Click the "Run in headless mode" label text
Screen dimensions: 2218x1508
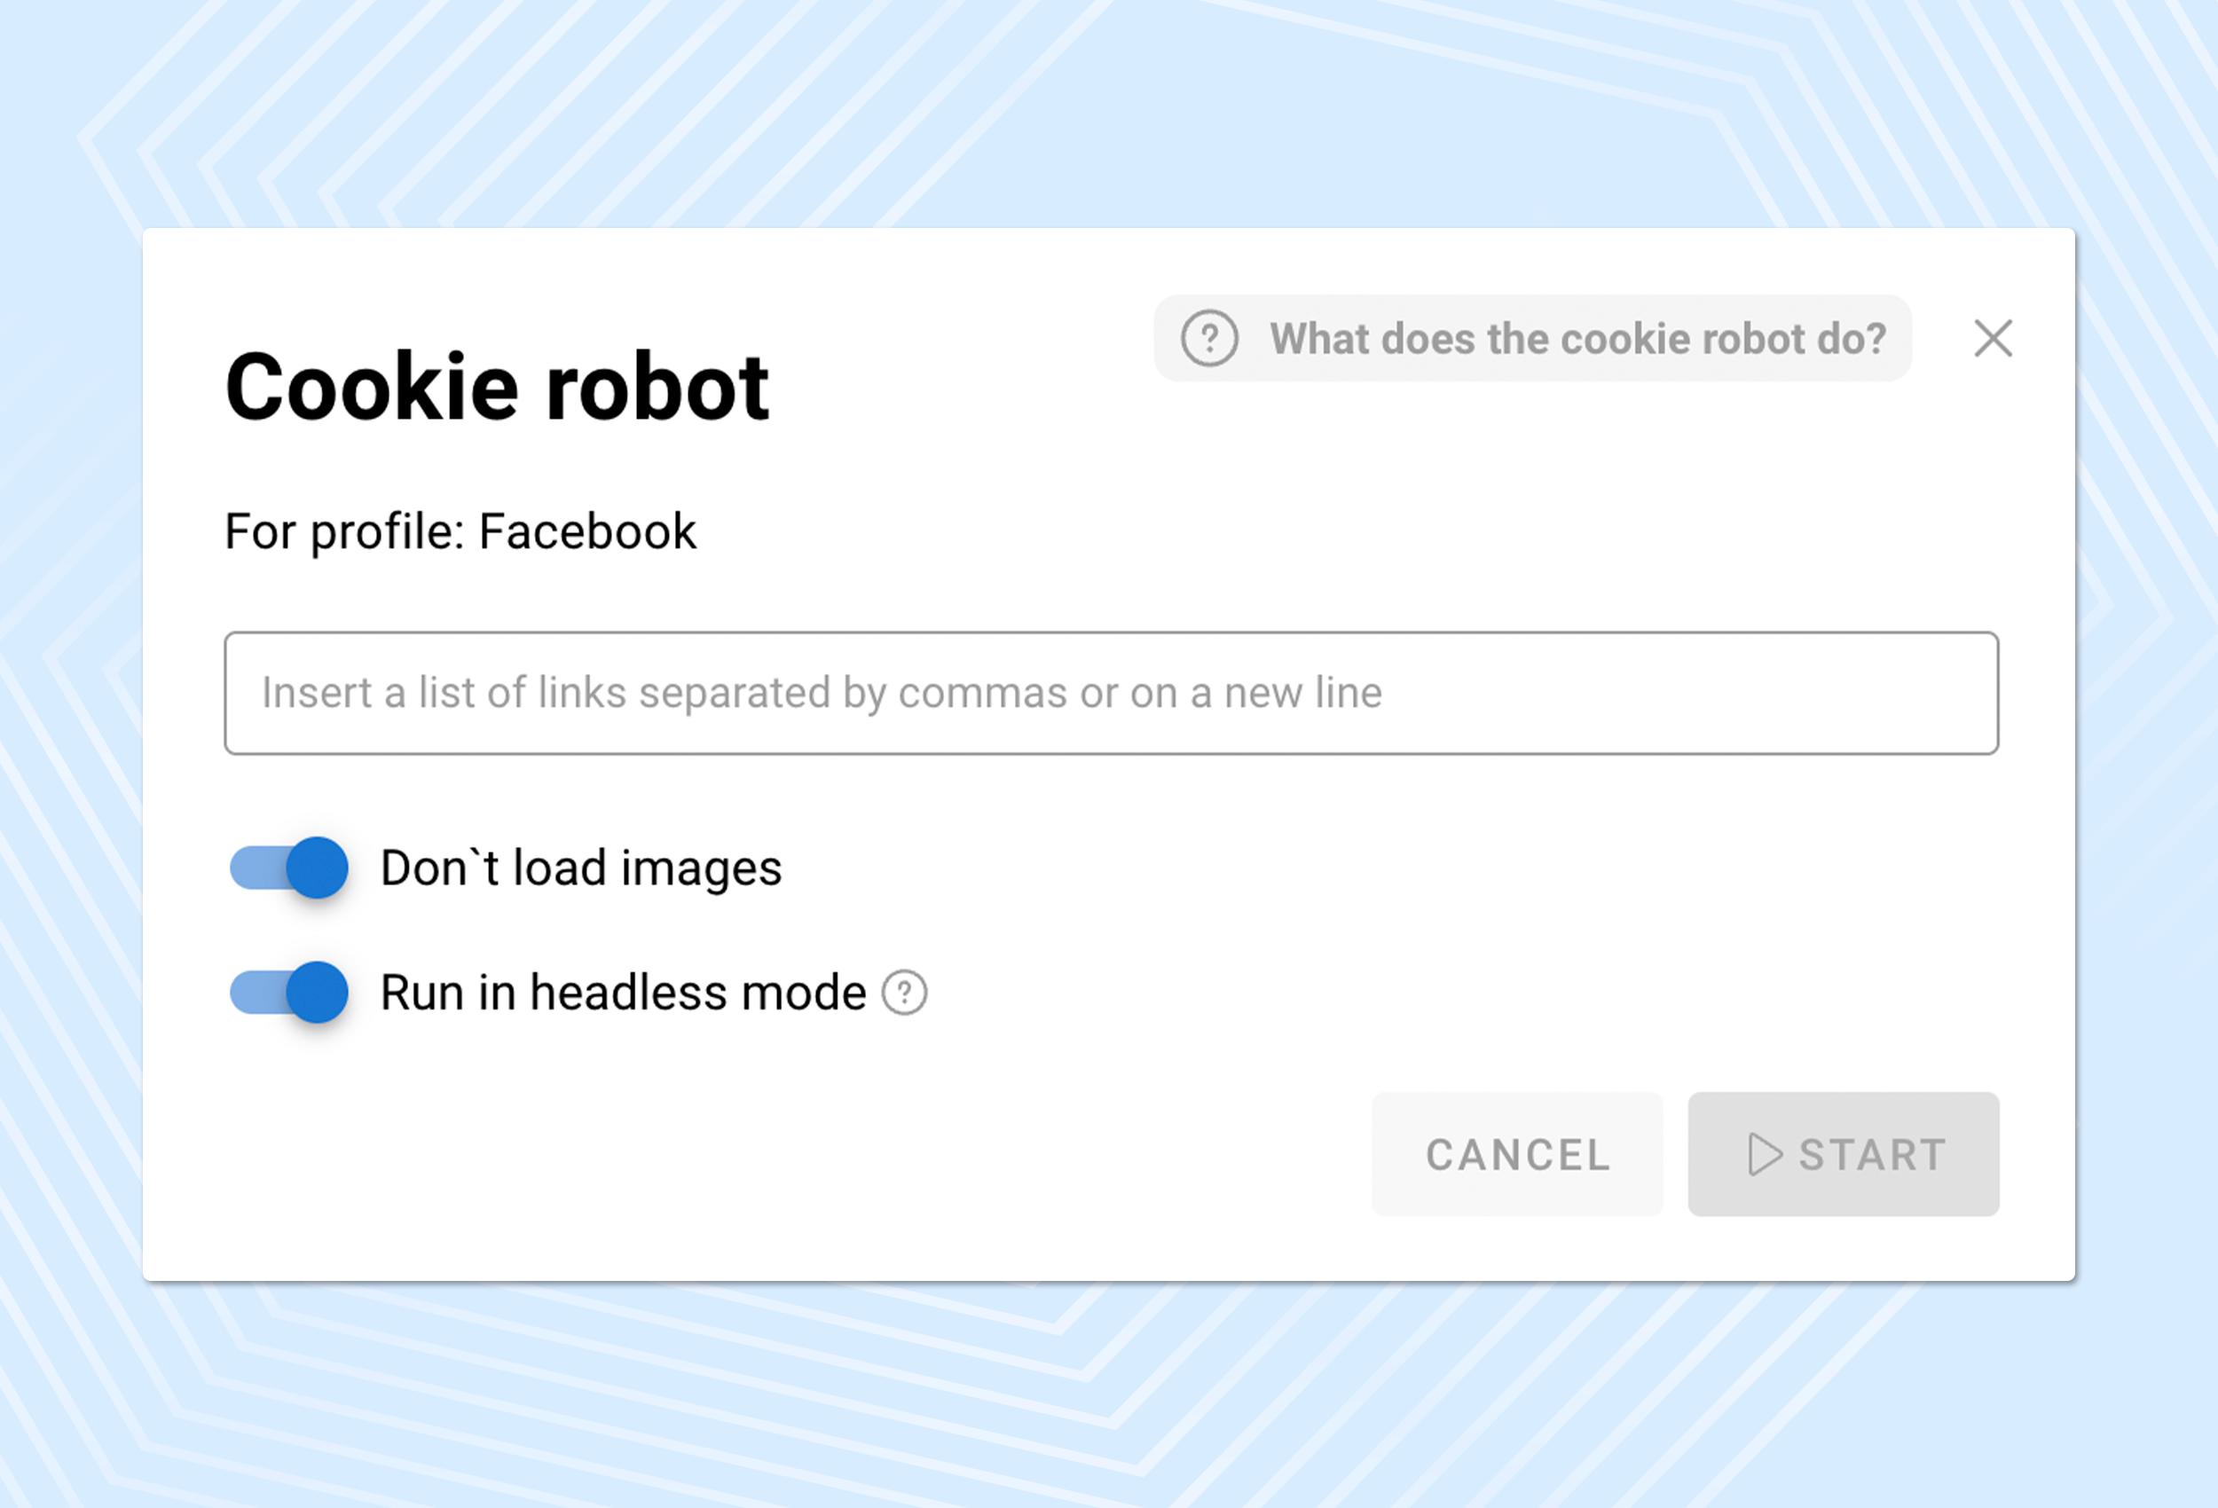(623, 993)
